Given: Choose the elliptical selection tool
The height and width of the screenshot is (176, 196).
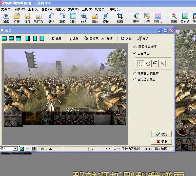Looking at the screenshot, I should 148,64.
